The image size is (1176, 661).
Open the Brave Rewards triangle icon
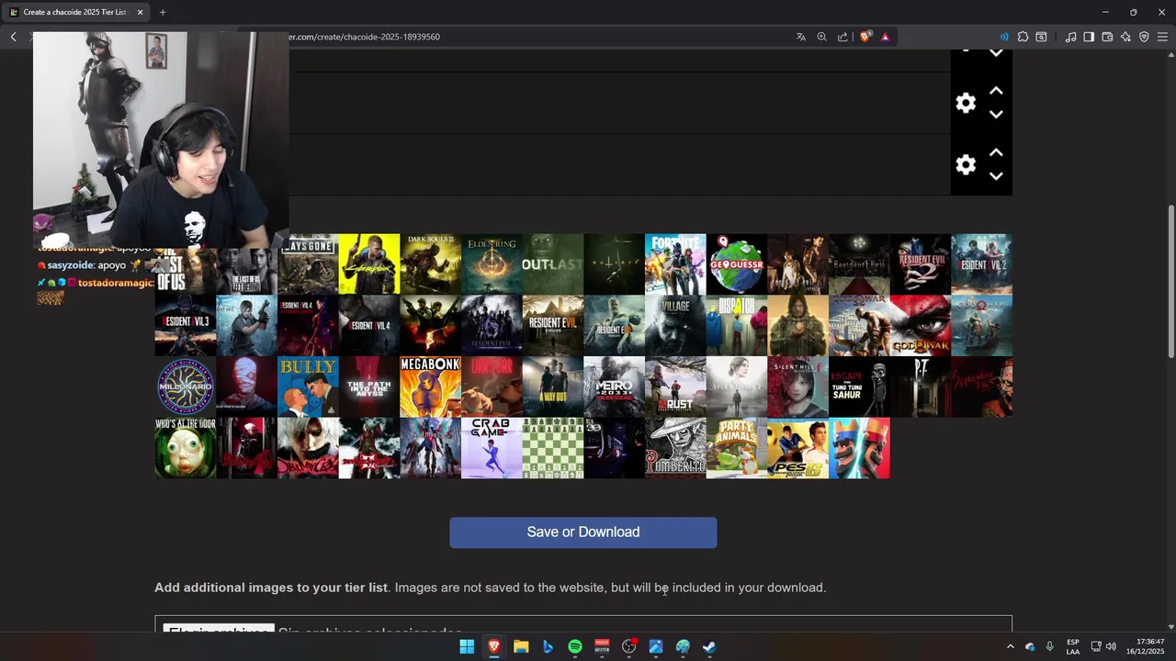pos(885,37)
